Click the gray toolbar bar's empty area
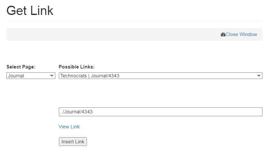 (112, 34)
